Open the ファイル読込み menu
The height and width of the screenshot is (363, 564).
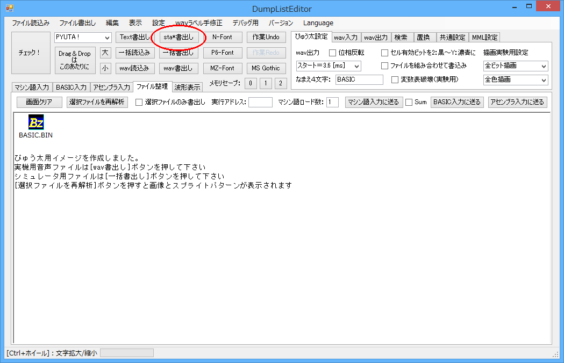[31, 23]
